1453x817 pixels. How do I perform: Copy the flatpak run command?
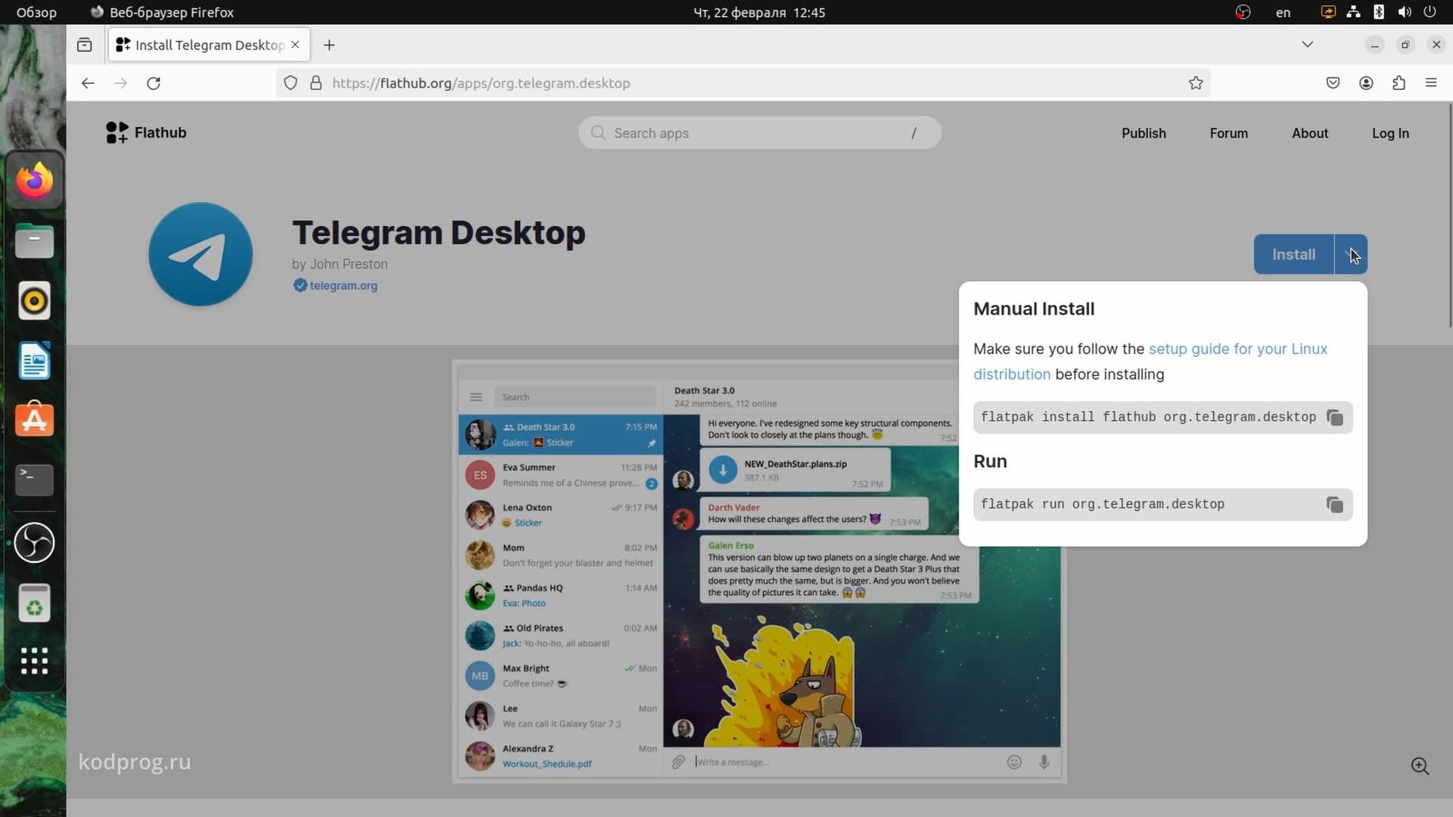(x=1335, y=505)
